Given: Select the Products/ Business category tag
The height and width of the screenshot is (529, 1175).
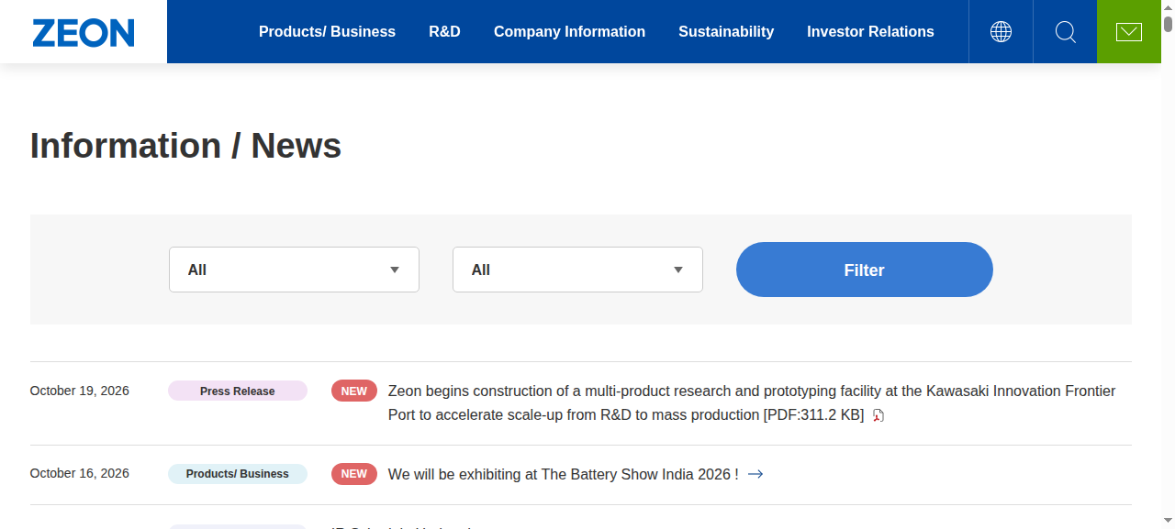Looking at the screenshot, I should click(238, 473).
